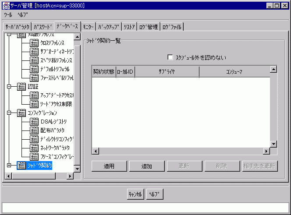This screenshot has width=291, height=215.
Task: Click the ディレクトリコンフィグ node icon
Action: pos(34,139)
